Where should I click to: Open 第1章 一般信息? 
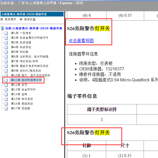point(21,33)
